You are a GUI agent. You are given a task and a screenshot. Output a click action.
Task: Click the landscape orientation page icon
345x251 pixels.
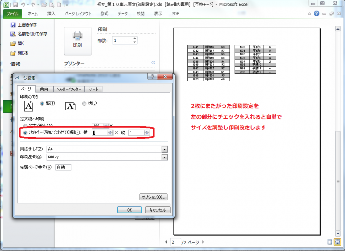coord(70,106)
